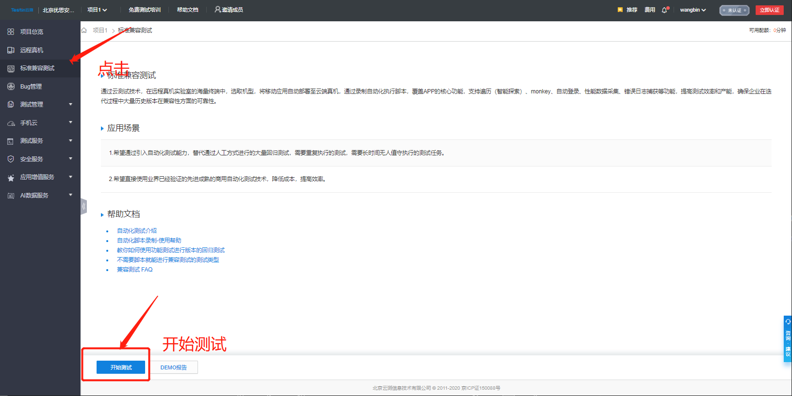Click the 安全服务 shield icon
Image resolution: width=792 pixels, height=396 pixels.
click(x=11, y=159)
